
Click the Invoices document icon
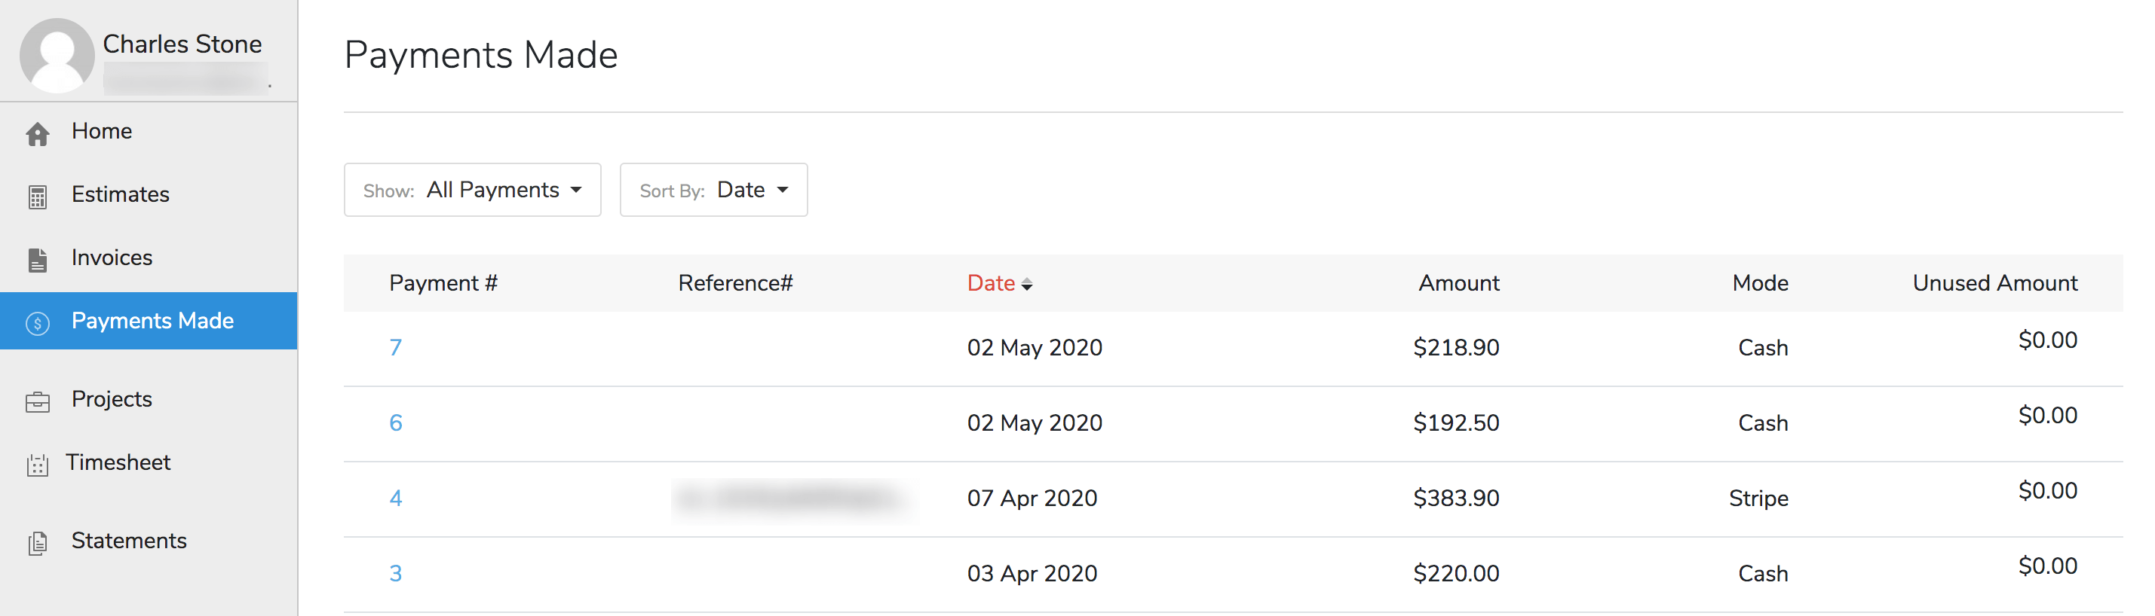(x=38, y=260)
